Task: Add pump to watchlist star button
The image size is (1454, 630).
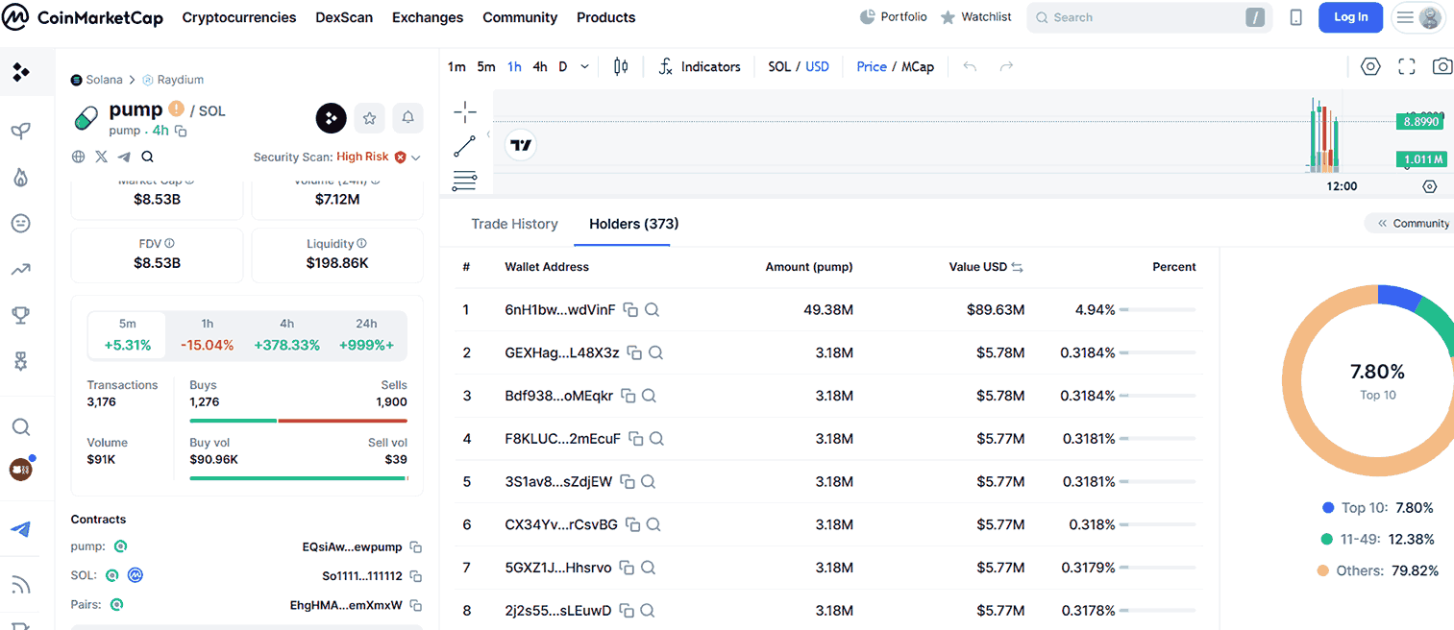Action: point(369,118)
